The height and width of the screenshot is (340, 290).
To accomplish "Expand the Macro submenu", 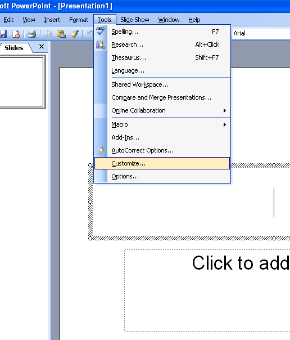I will pyautogui.click(x=162, y=124).
